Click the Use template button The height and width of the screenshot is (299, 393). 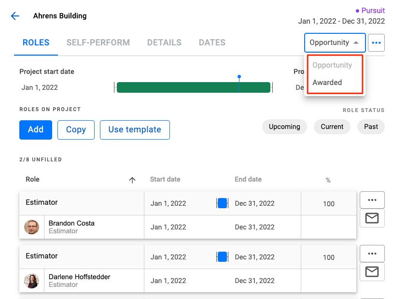coord(135,129)
